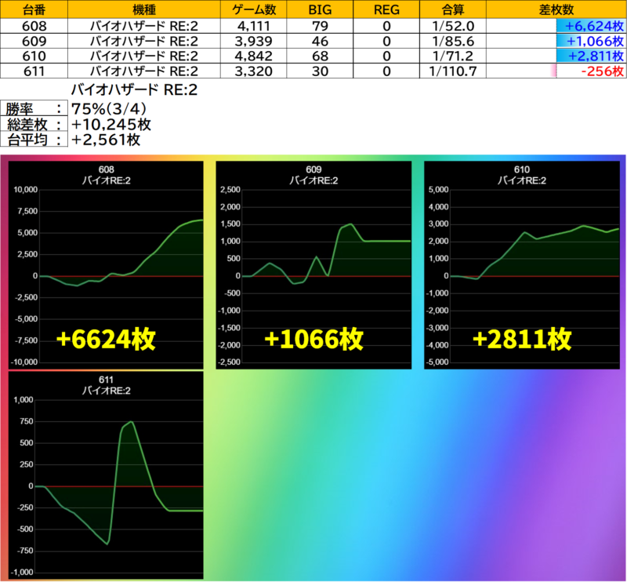The width and height of the screenshot is (627, 582).
Task: Click game count 3,939 cell
Action: click(253, 42)
